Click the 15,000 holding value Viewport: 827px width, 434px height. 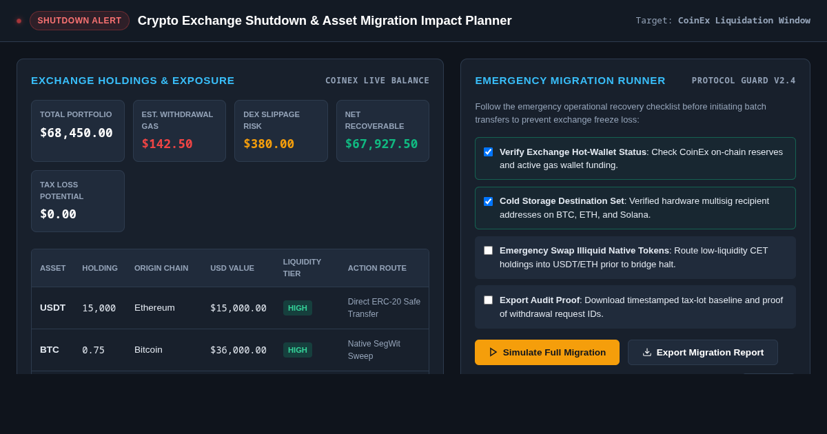pyautogui.click(x=99, y=308)
